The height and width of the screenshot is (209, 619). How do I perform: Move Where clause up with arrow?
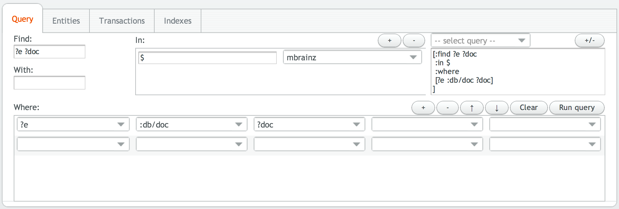click(x=472, y=108)
